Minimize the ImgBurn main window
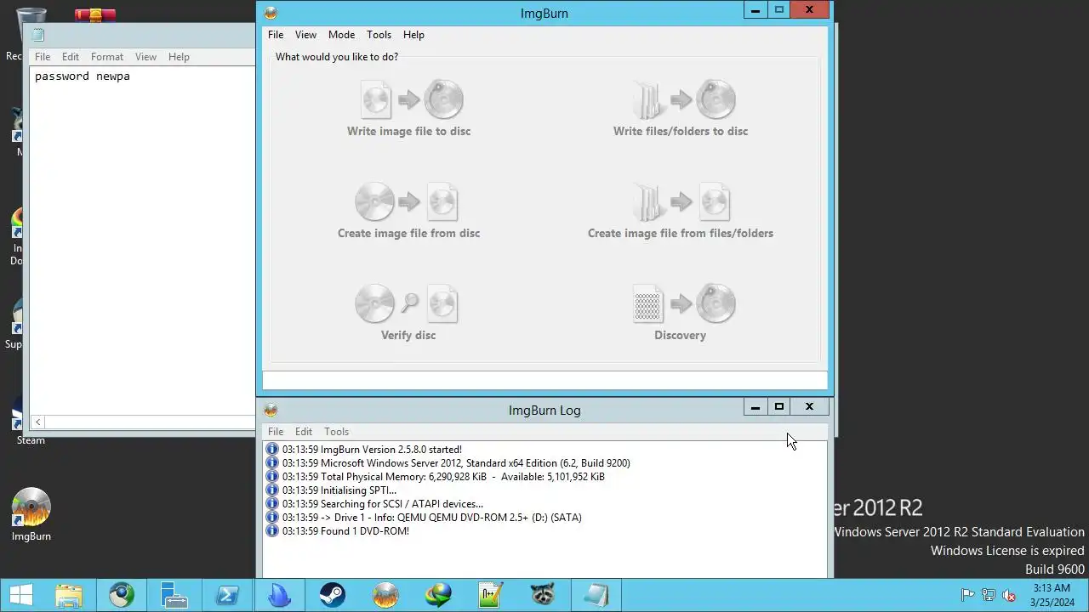 pyautogui.click(x=755, y=10)
